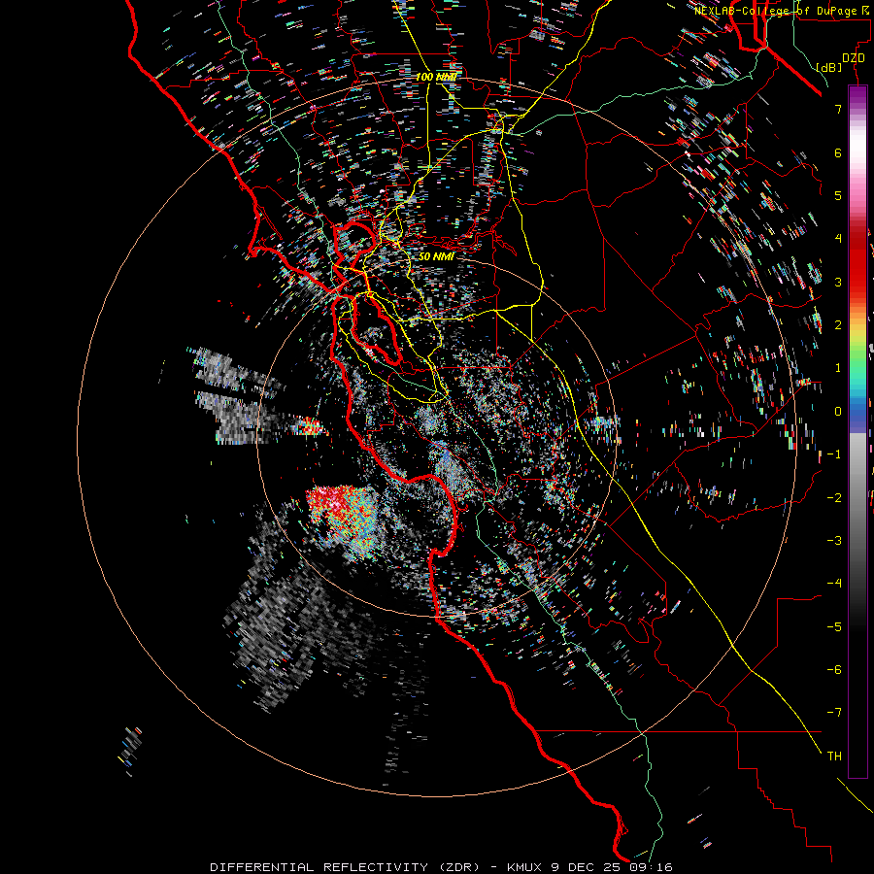
Task: Click the "-7" tick label on the color scale
Action: tap(834, 713)
